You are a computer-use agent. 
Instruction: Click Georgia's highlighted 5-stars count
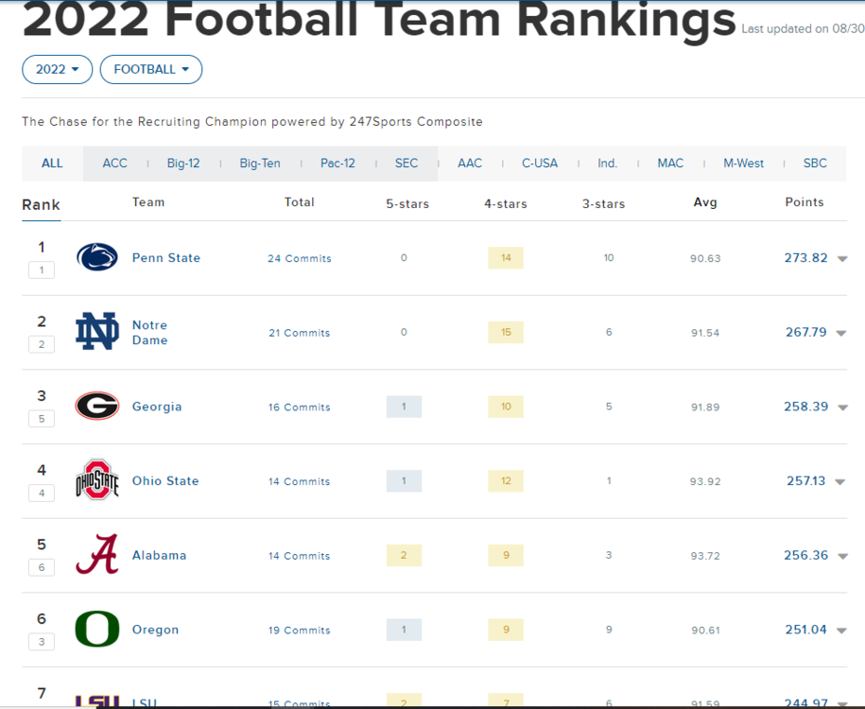[x=404, y=406]
